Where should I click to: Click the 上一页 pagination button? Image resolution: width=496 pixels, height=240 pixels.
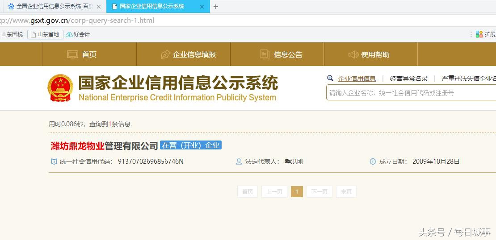(274, 192)
